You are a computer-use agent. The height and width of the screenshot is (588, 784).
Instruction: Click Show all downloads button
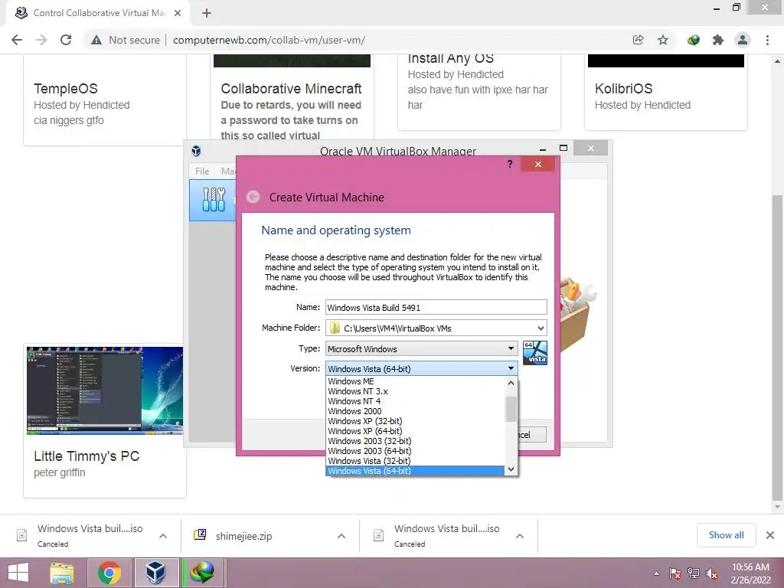726,535
